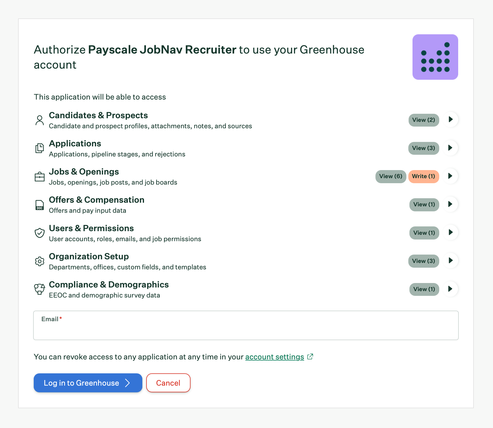
Task: Click the Jobs & Openings heading
Action: coord(84,171)
